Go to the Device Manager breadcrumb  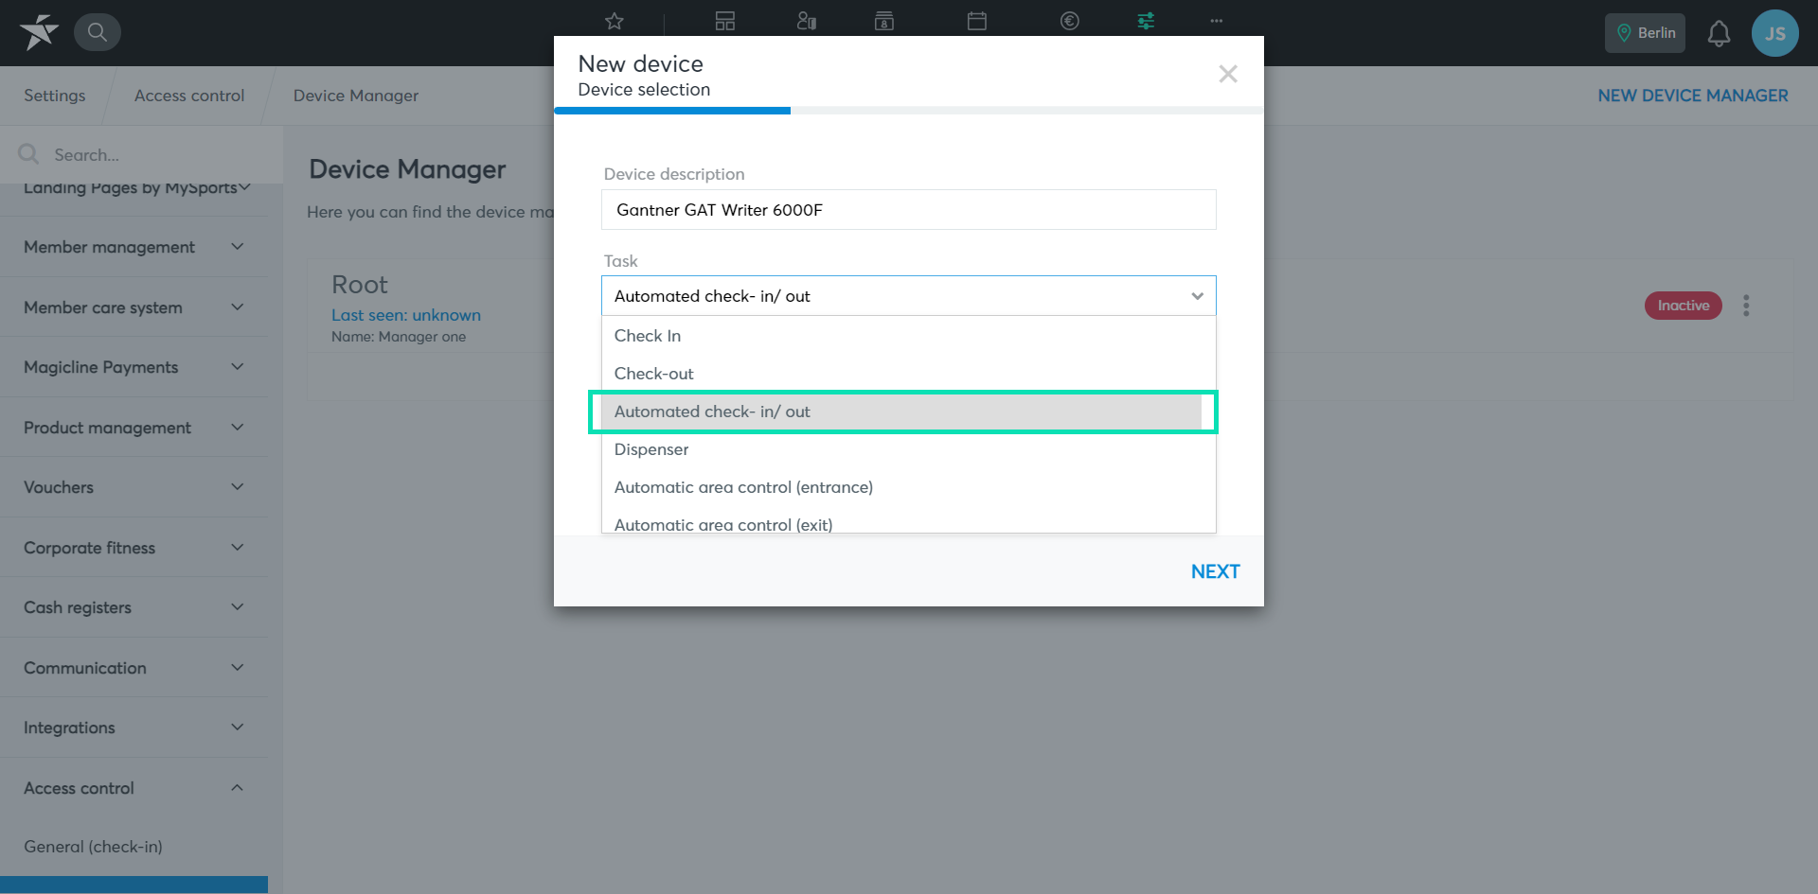(356, 96)
